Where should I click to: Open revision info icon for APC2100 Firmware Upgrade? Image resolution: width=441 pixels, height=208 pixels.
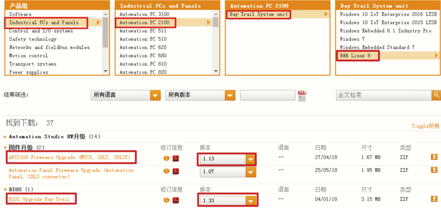167,159
